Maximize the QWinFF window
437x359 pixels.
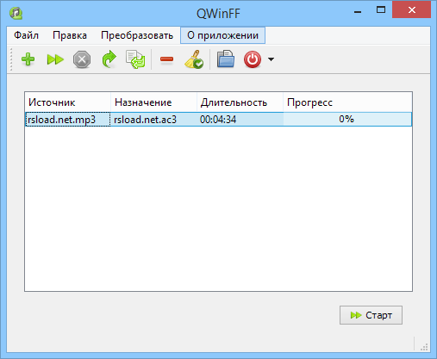coord(381,10)
